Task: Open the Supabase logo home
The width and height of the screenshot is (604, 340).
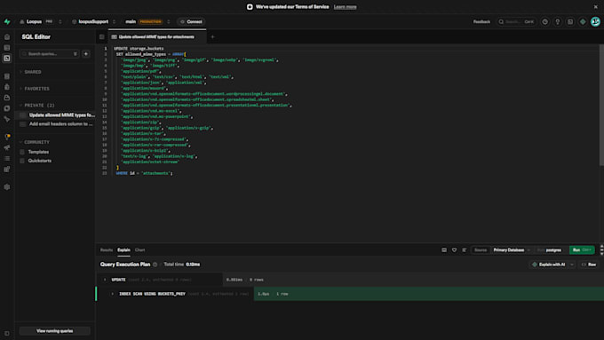Action: click(x=7, y=21)
